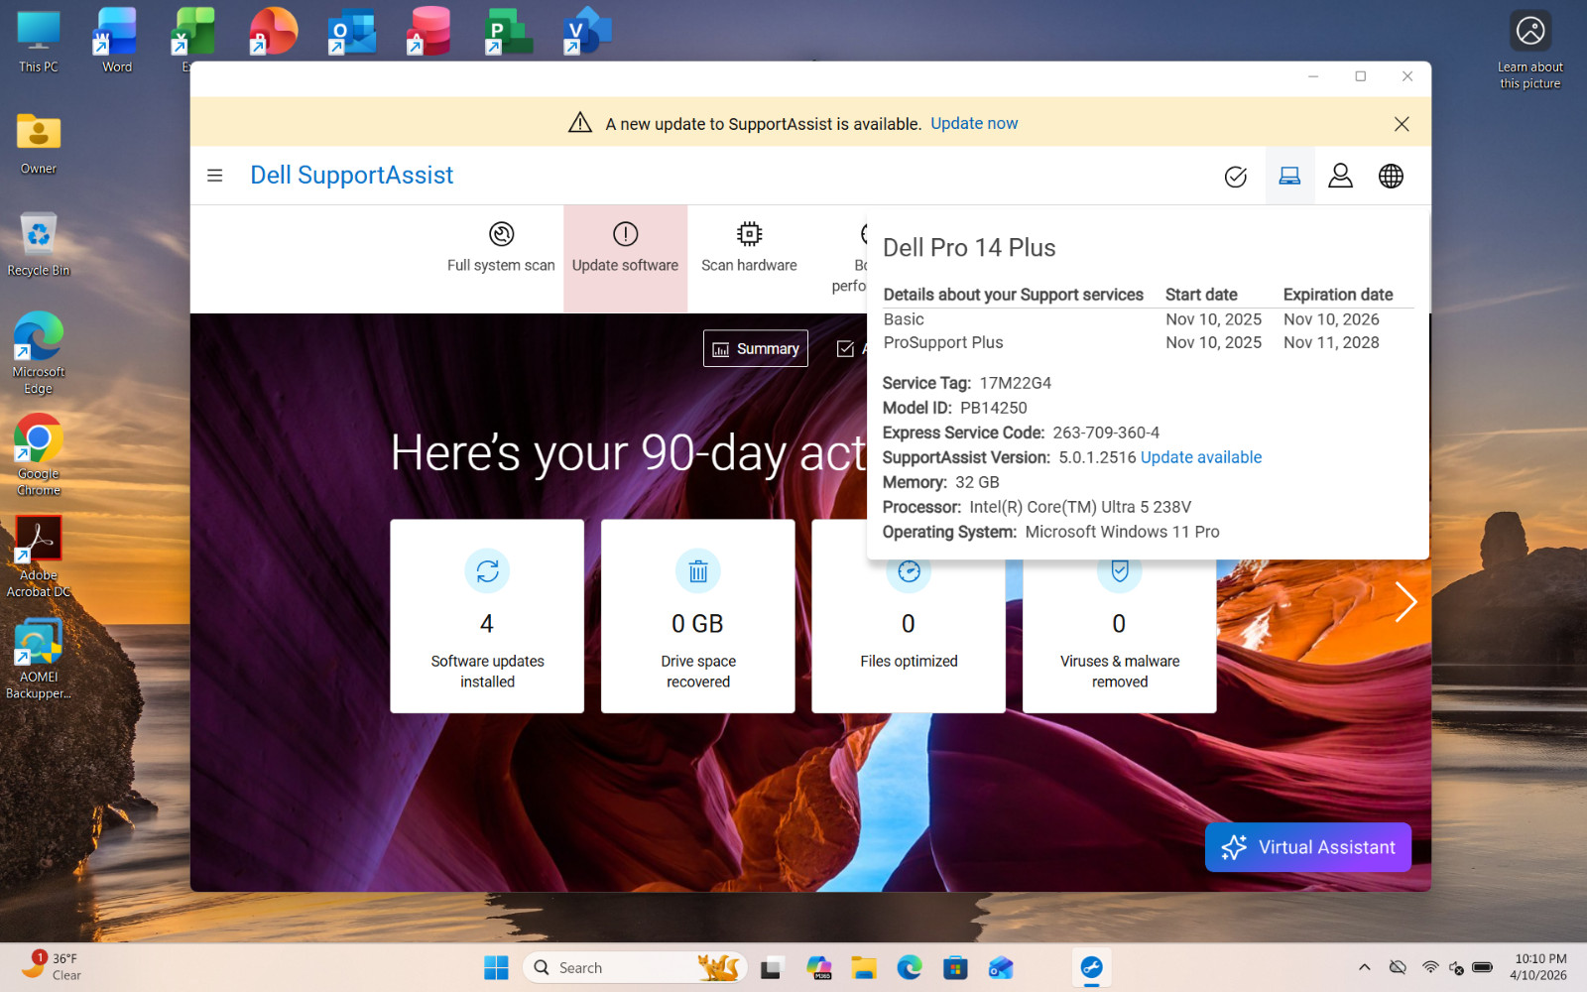The image size is (1587, 992).
Task: Click the Model ID PB14250
Action: point(993,408)
